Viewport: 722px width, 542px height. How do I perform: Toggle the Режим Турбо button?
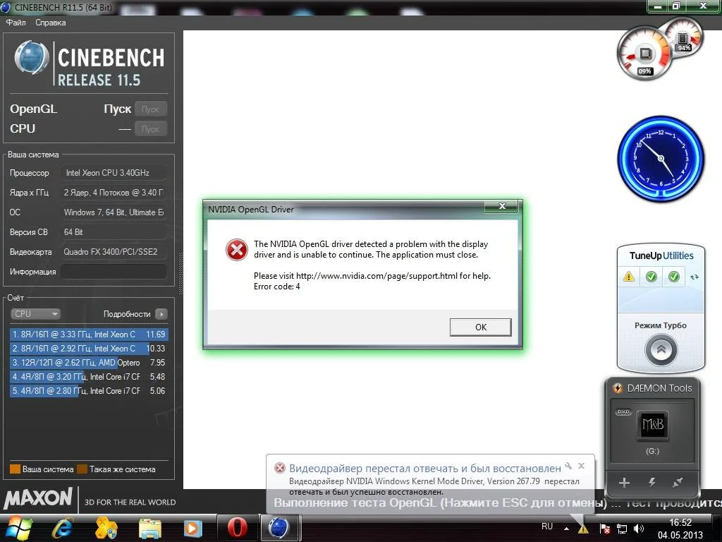pyautogui.click(x=661, y=350)
